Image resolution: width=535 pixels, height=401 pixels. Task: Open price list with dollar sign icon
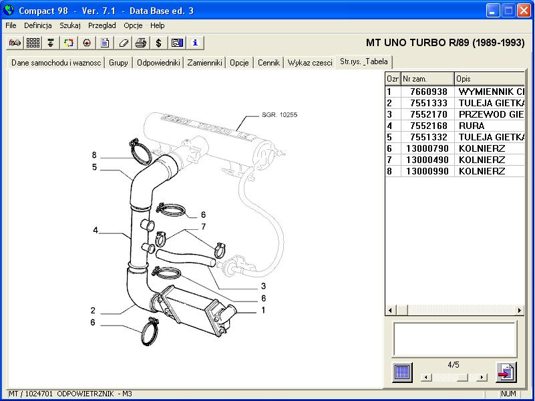(x=158, y=43)
